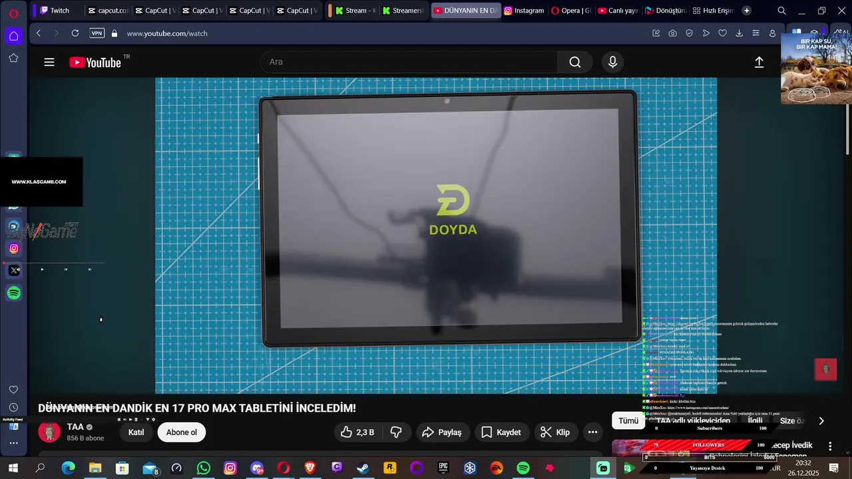The image size is (852, 479).
Task: Like the video with 2,3 B likes
Action: click(357, 432)
